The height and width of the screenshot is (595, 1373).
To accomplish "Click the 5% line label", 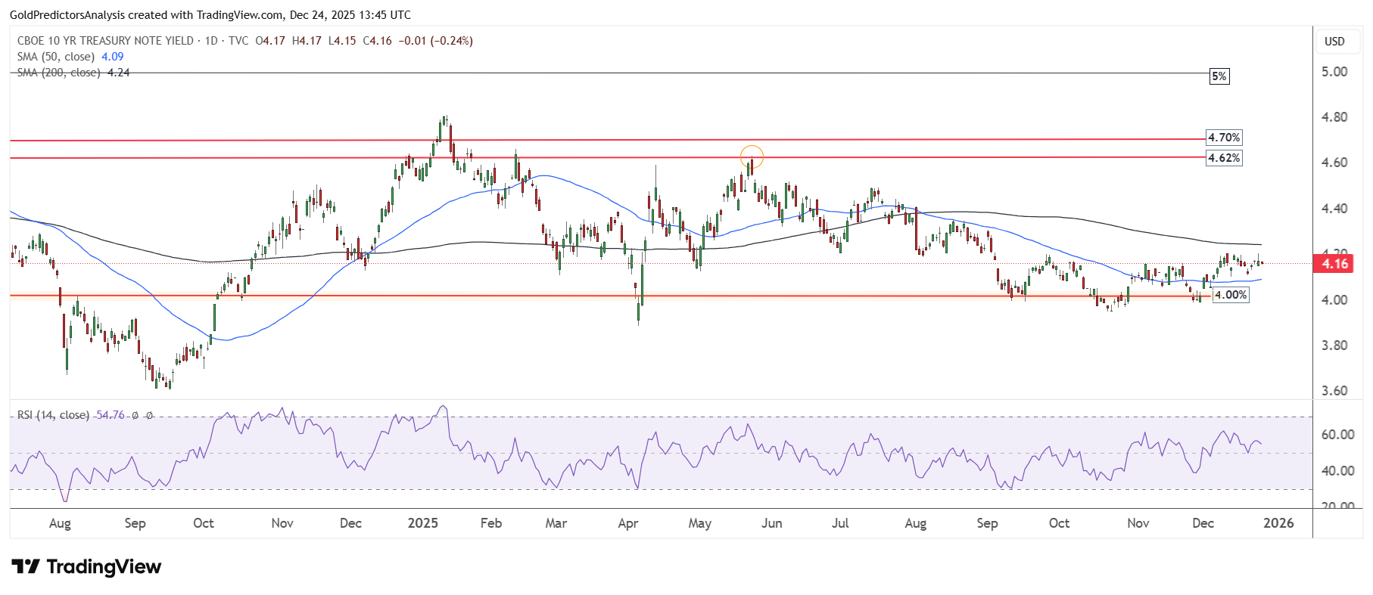I will pyautogui.click(x=1219, y=76).
